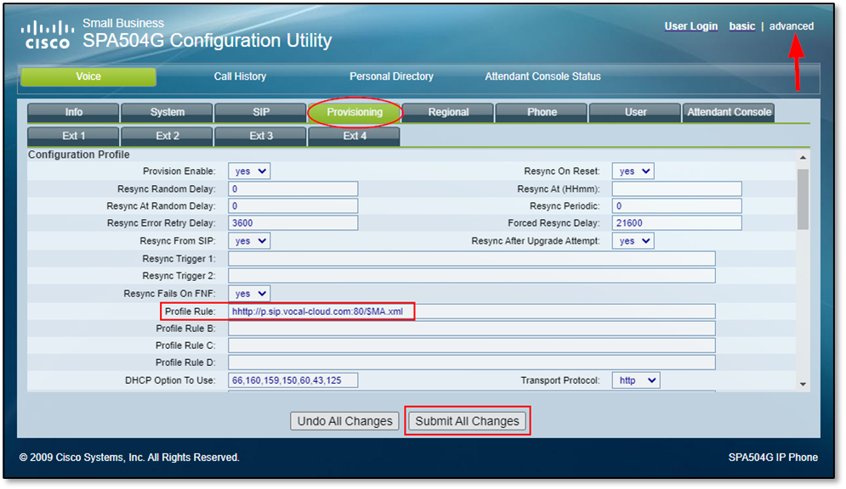Open the Ext 4 tab

[x=355, y=136]
